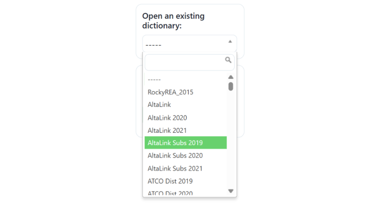Click the dropdown list scrollbar thumb

231,86
